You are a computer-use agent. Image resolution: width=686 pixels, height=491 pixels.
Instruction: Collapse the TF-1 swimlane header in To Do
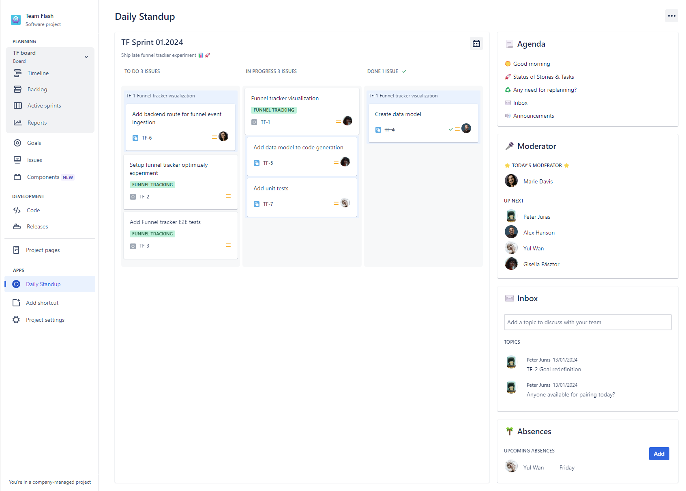160,96
